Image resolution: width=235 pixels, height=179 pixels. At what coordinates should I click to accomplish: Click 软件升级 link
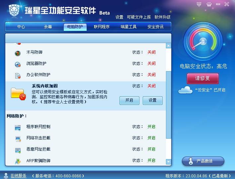point(162,17)
